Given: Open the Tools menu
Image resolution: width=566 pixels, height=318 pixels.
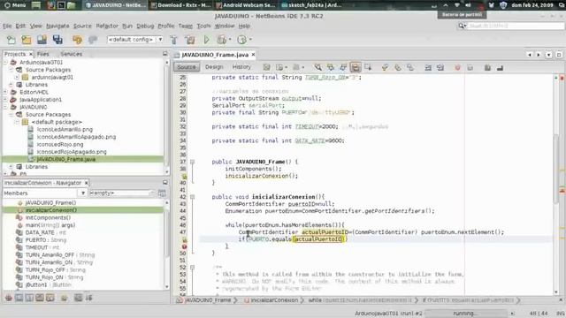Looking at the screenshot, I should pyautogui.click(x=203, y=26).
